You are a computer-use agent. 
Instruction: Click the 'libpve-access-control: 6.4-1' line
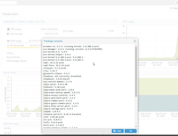[59, 95]
